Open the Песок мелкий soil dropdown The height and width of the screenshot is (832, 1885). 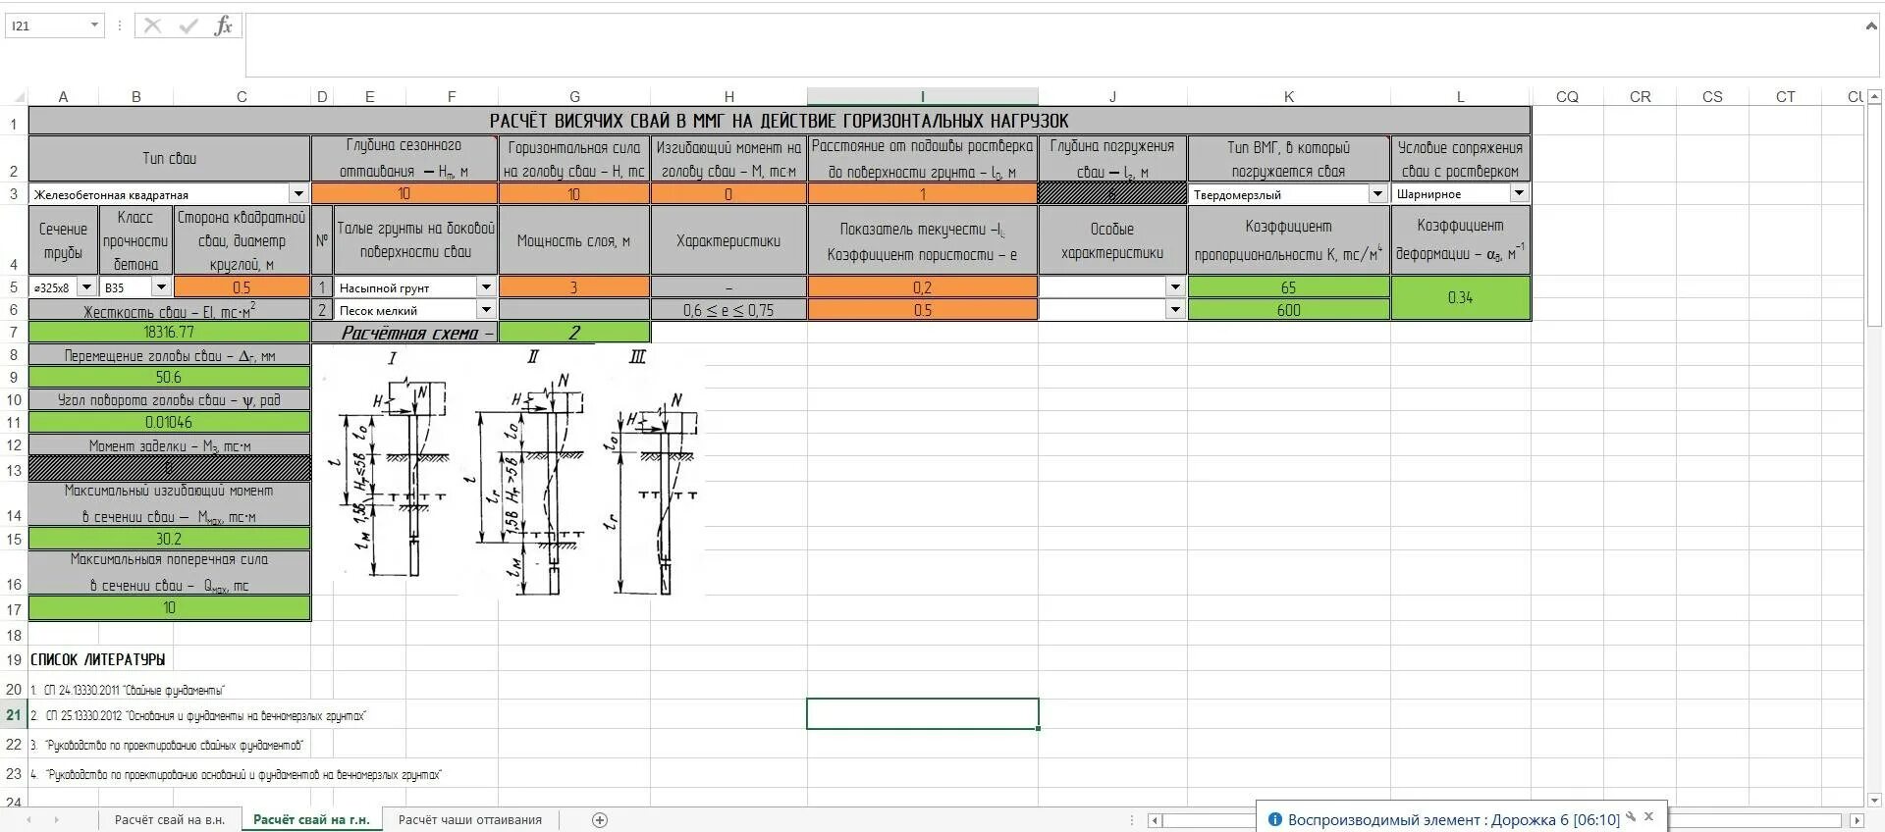click(x=486, y=310)
